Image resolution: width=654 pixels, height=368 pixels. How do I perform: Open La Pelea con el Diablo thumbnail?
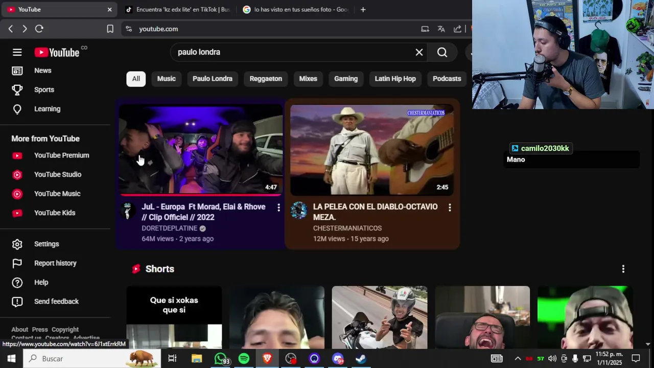[x=372, y=150]
